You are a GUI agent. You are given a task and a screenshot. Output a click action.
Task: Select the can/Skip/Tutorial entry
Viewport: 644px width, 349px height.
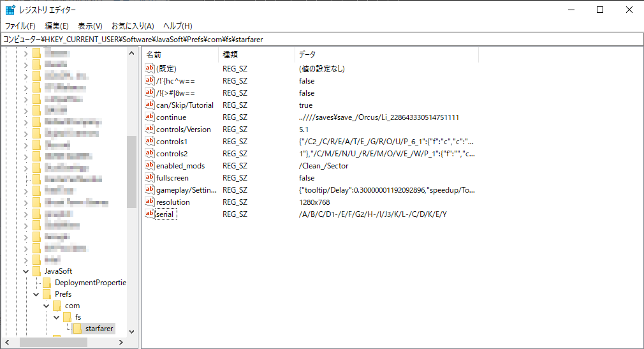click(185, 105)
